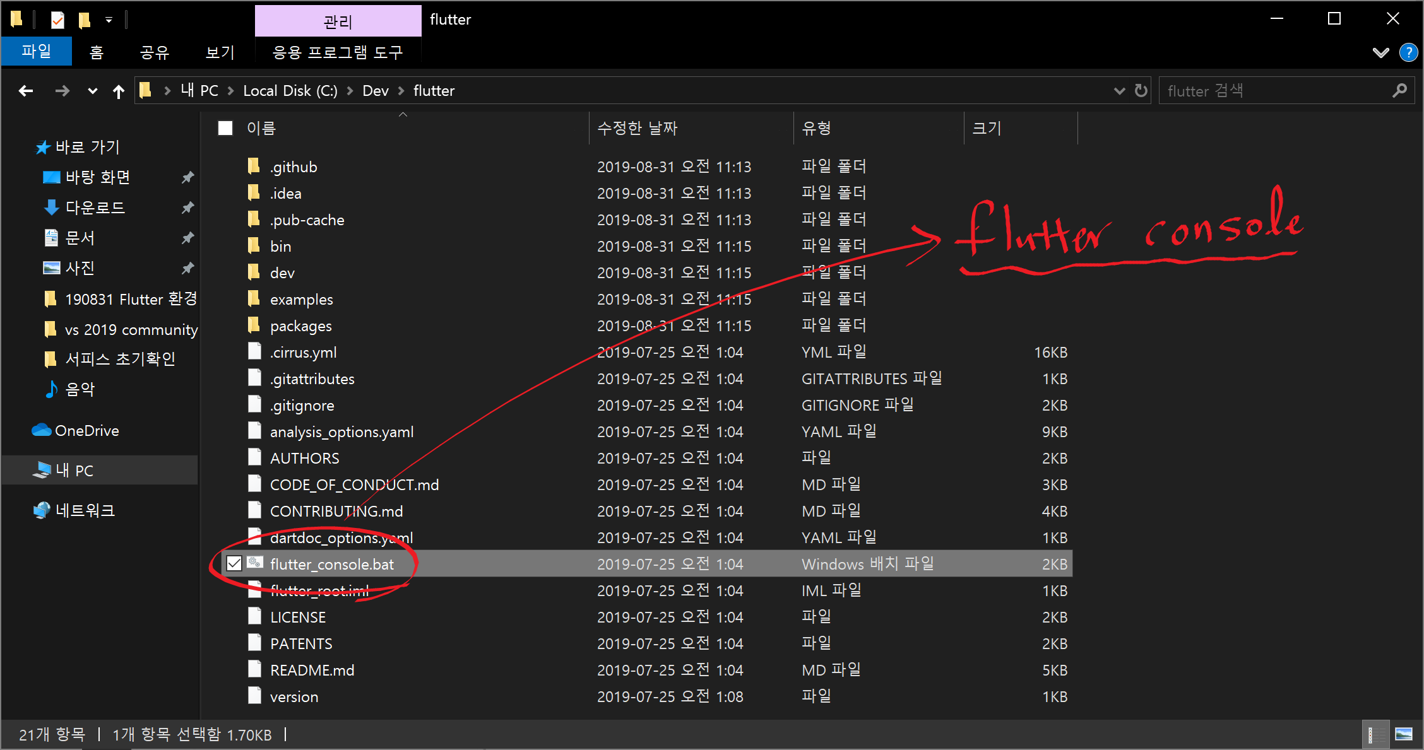Open the 파일 menu tab
This screenshot has width=1424, height=750.
(x=36, y=52)
